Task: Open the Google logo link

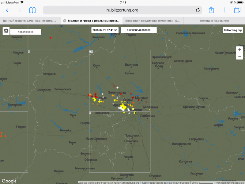Action: (9, 181)
